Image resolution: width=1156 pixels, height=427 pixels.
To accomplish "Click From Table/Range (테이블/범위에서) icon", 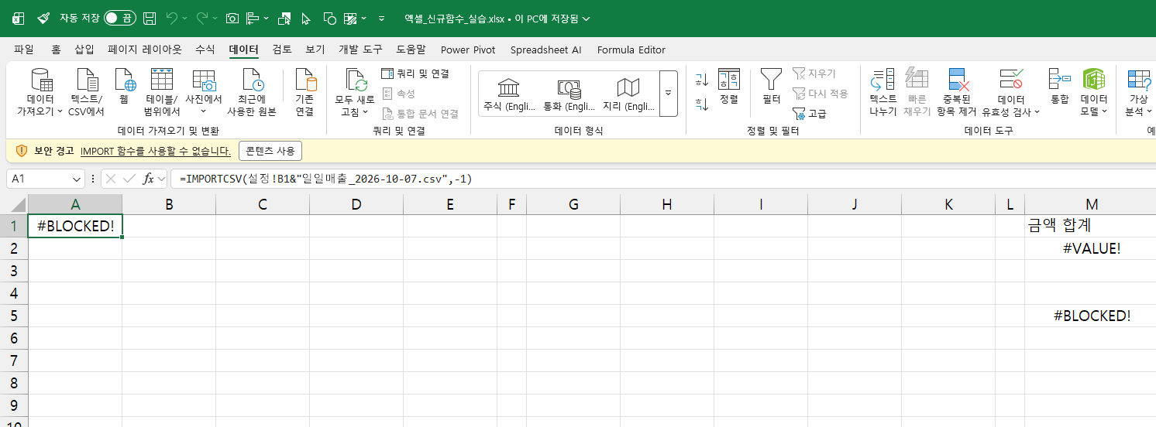I will coord(161,80).
